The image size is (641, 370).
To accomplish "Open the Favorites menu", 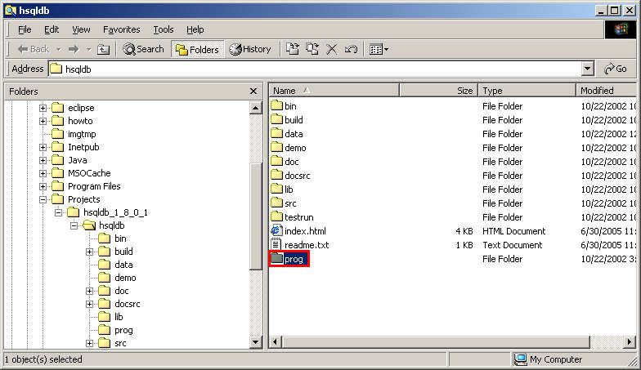I will point(121,29).
